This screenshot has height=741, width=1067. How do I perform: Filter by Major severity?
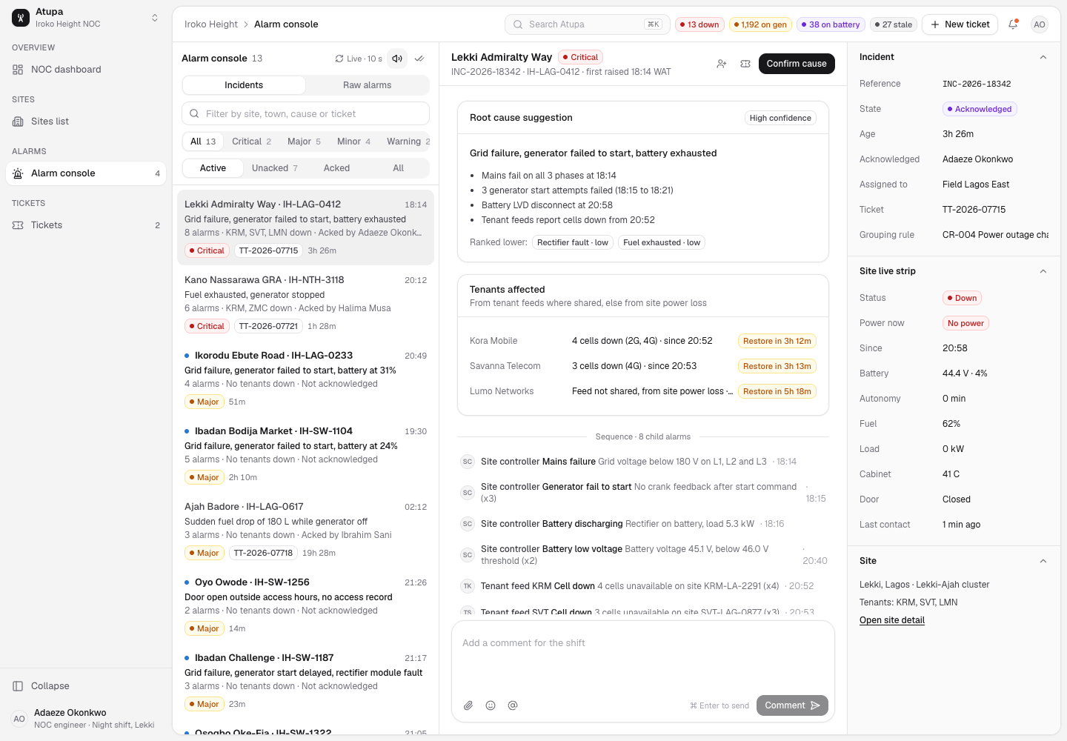tap(304, 142)
